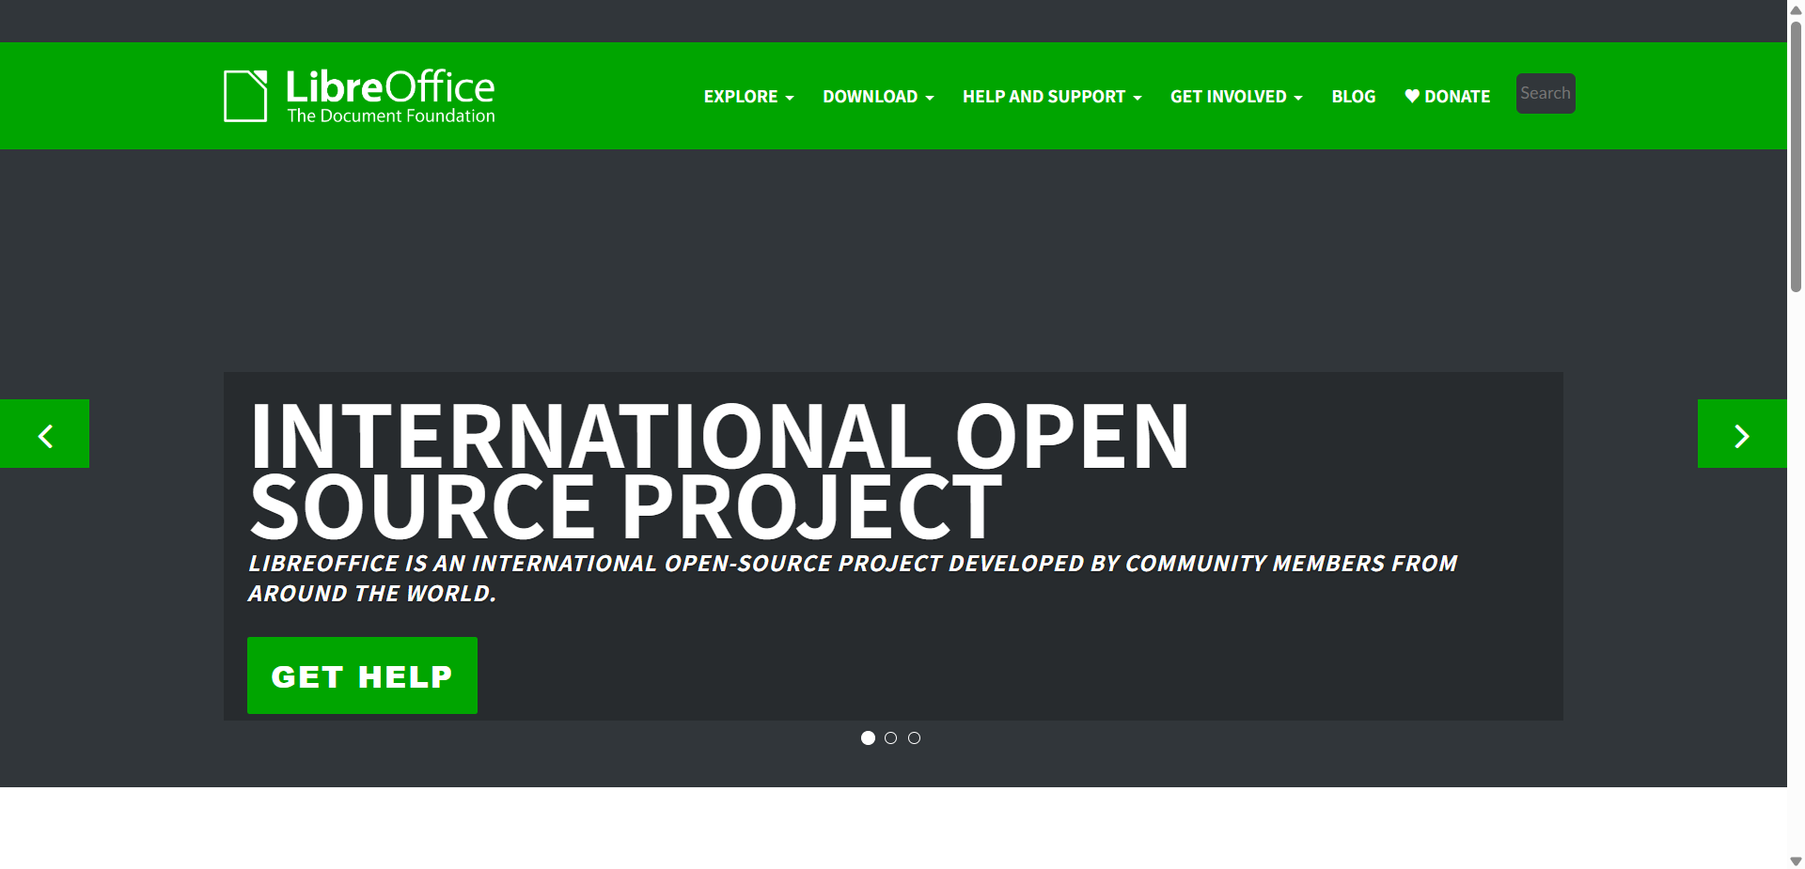Click the scrollbar up arrow
1805x869 pixels.
[x=1796, y=8]
